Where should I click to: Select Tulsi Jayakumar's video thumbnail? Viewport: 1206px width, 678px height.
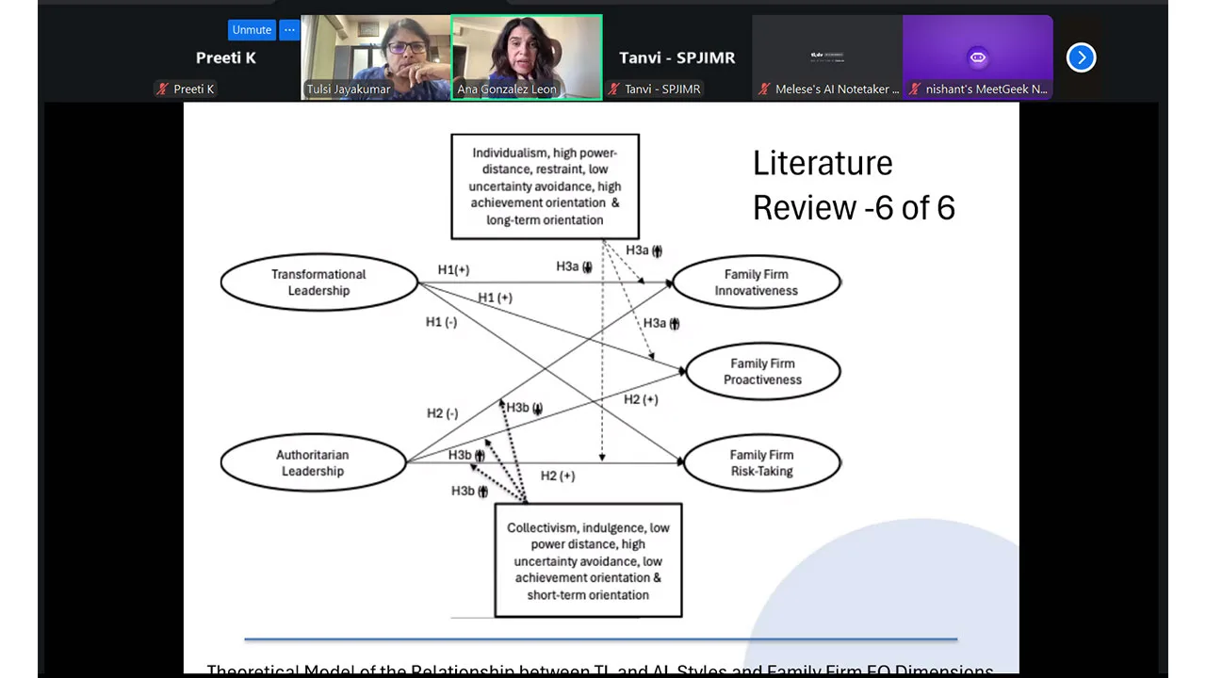coord(375,52)
